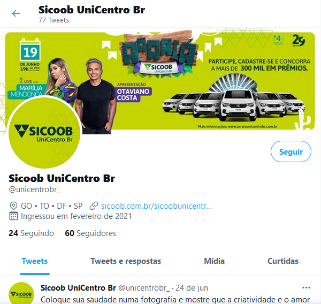Open the Sicoob UniCentro Br profile picture

point(44,132)
